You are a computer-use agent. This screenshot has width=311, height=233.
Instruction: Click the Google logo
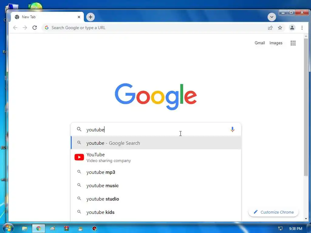tap(156, 96)
